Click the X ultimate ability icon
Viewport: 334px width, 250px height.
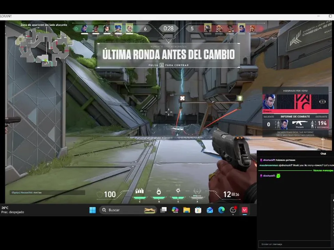[197, 191]
